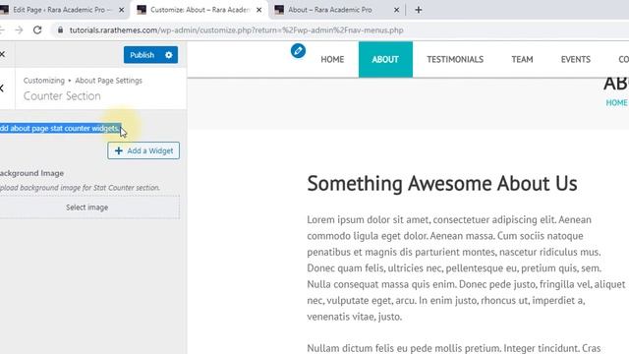Click Add a Widget button
Screen dimensions: 629x354
tap(143, 150)
